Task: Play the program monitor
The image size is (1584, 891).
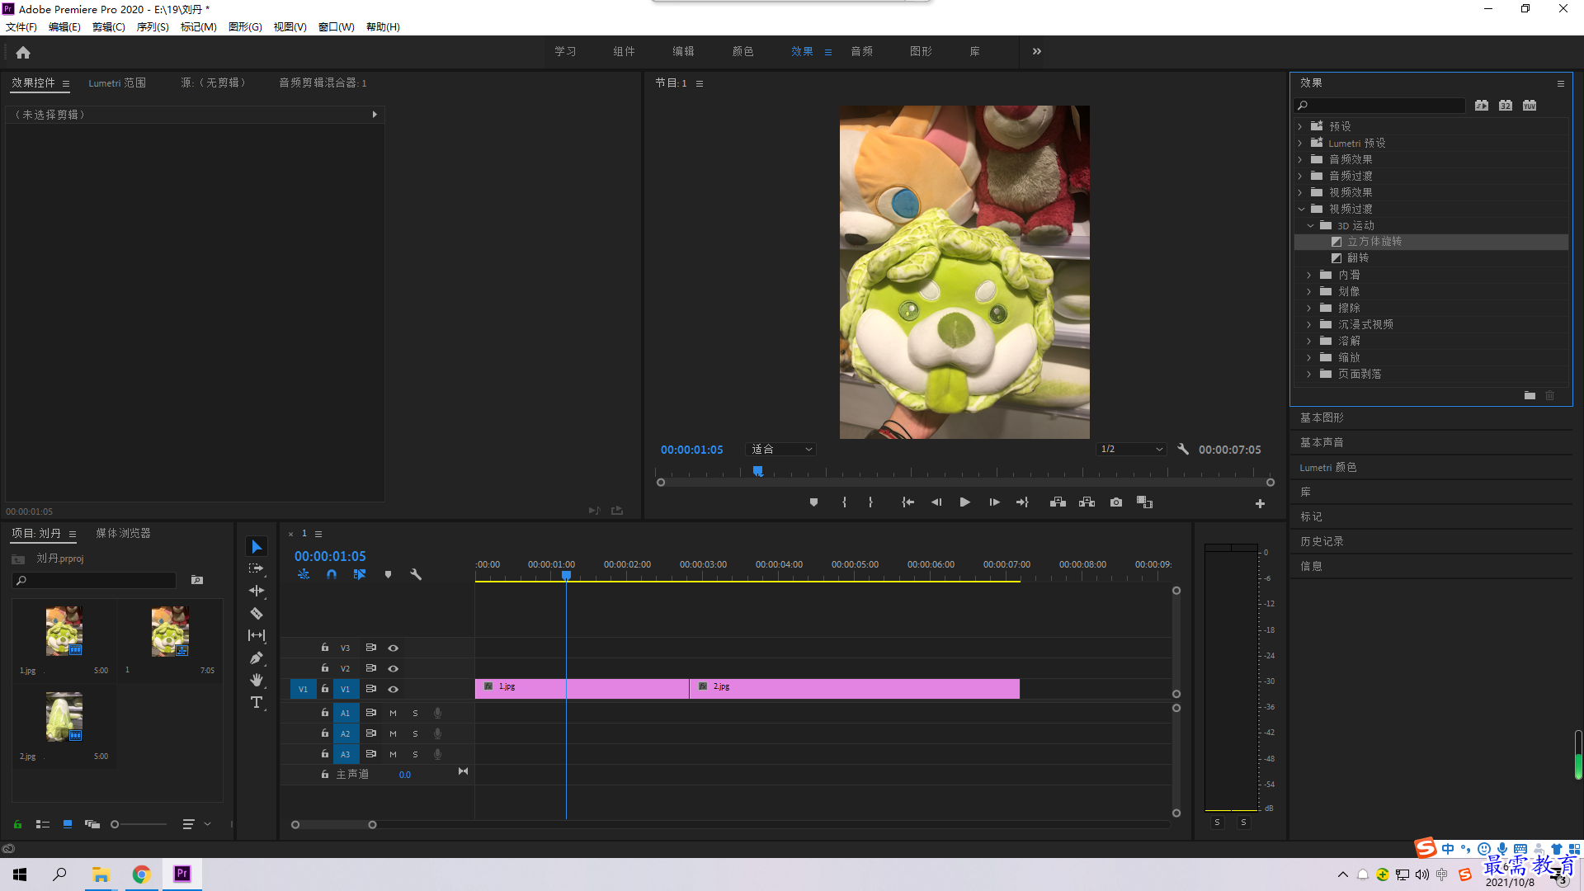Action: [964, 502]
